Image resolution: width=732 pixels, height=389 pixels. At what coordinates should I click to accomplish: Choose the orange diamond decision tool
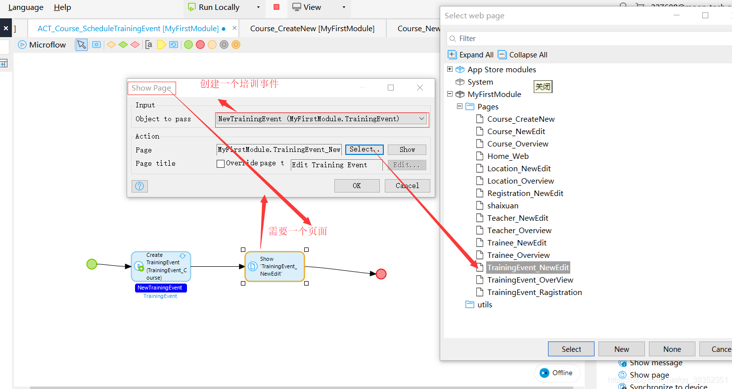111,45
